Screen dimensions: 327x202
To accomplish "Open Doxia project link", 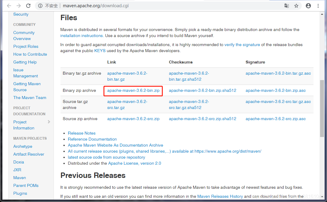I will click(x=19, y=162).
